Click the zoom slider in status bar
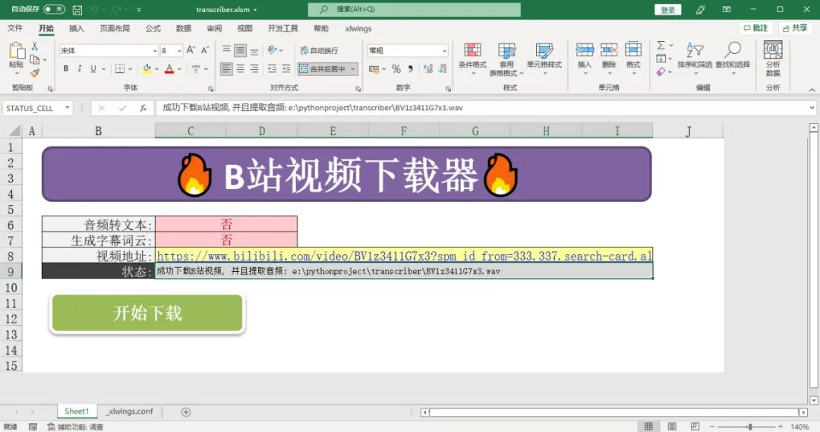The image size is (820, 432). (x=750, y=427)
